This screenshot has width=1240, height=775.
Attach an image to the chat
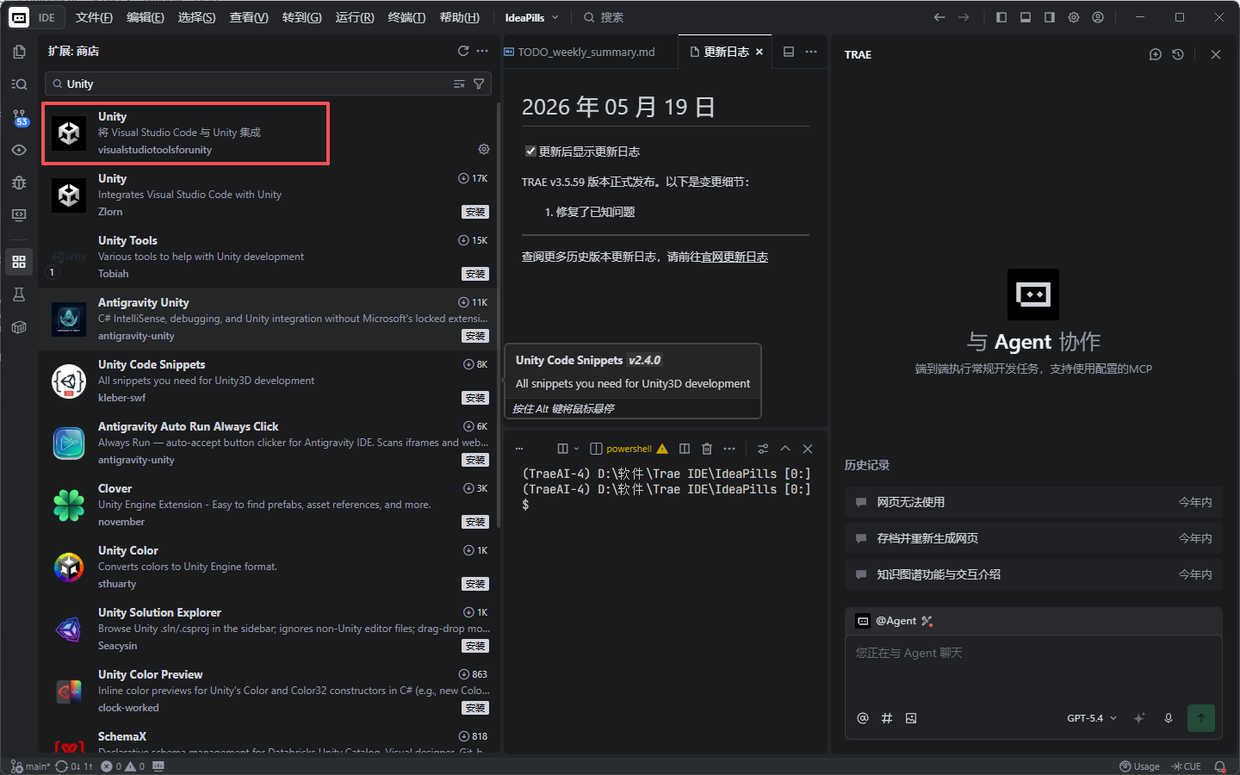(911, 718)
